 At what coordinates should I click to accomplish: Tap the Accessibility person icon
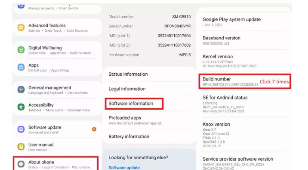[21, 107]
